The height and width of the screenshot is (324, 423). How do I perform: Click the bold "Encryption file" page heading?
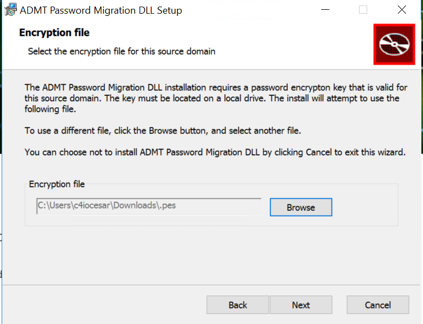click(54, 33)
